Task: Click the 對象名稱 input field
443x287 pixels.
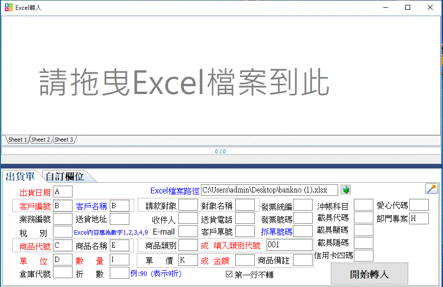Action: click(x=245, y=205)
